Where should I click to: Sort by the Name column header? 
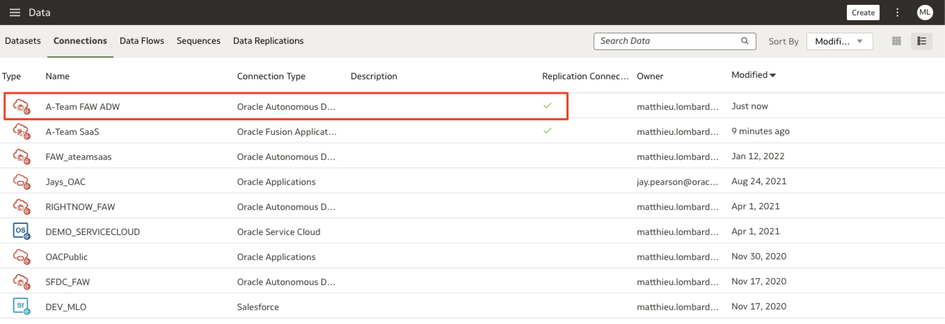pyautogui.click(x=57, y=76)
